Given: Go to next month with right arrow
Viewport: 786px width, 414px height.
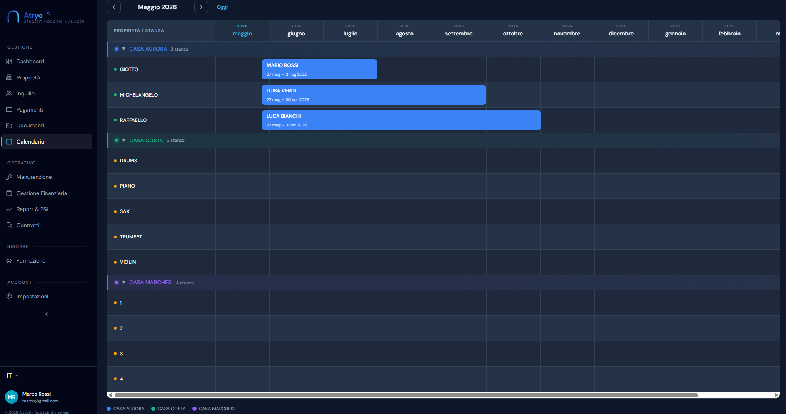Looking at the screenshot, I should point(201,7).
